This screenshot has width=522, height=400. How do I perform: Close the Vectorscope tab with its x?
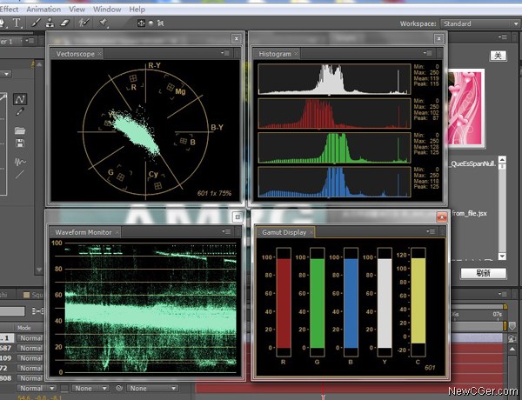coord(99,53)
